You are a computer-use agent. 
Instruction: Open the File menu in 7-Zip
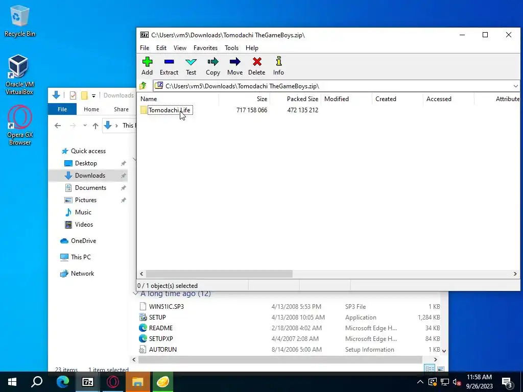(145, 48)
